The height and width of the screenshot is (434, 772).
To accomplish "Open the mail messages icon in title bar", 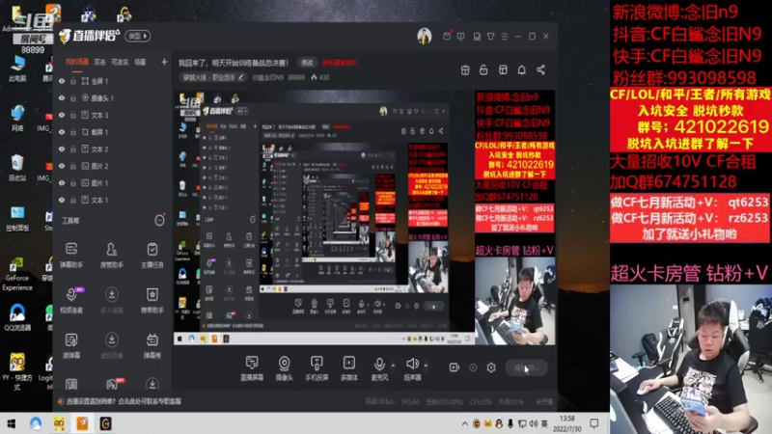I will pos(447,36).
